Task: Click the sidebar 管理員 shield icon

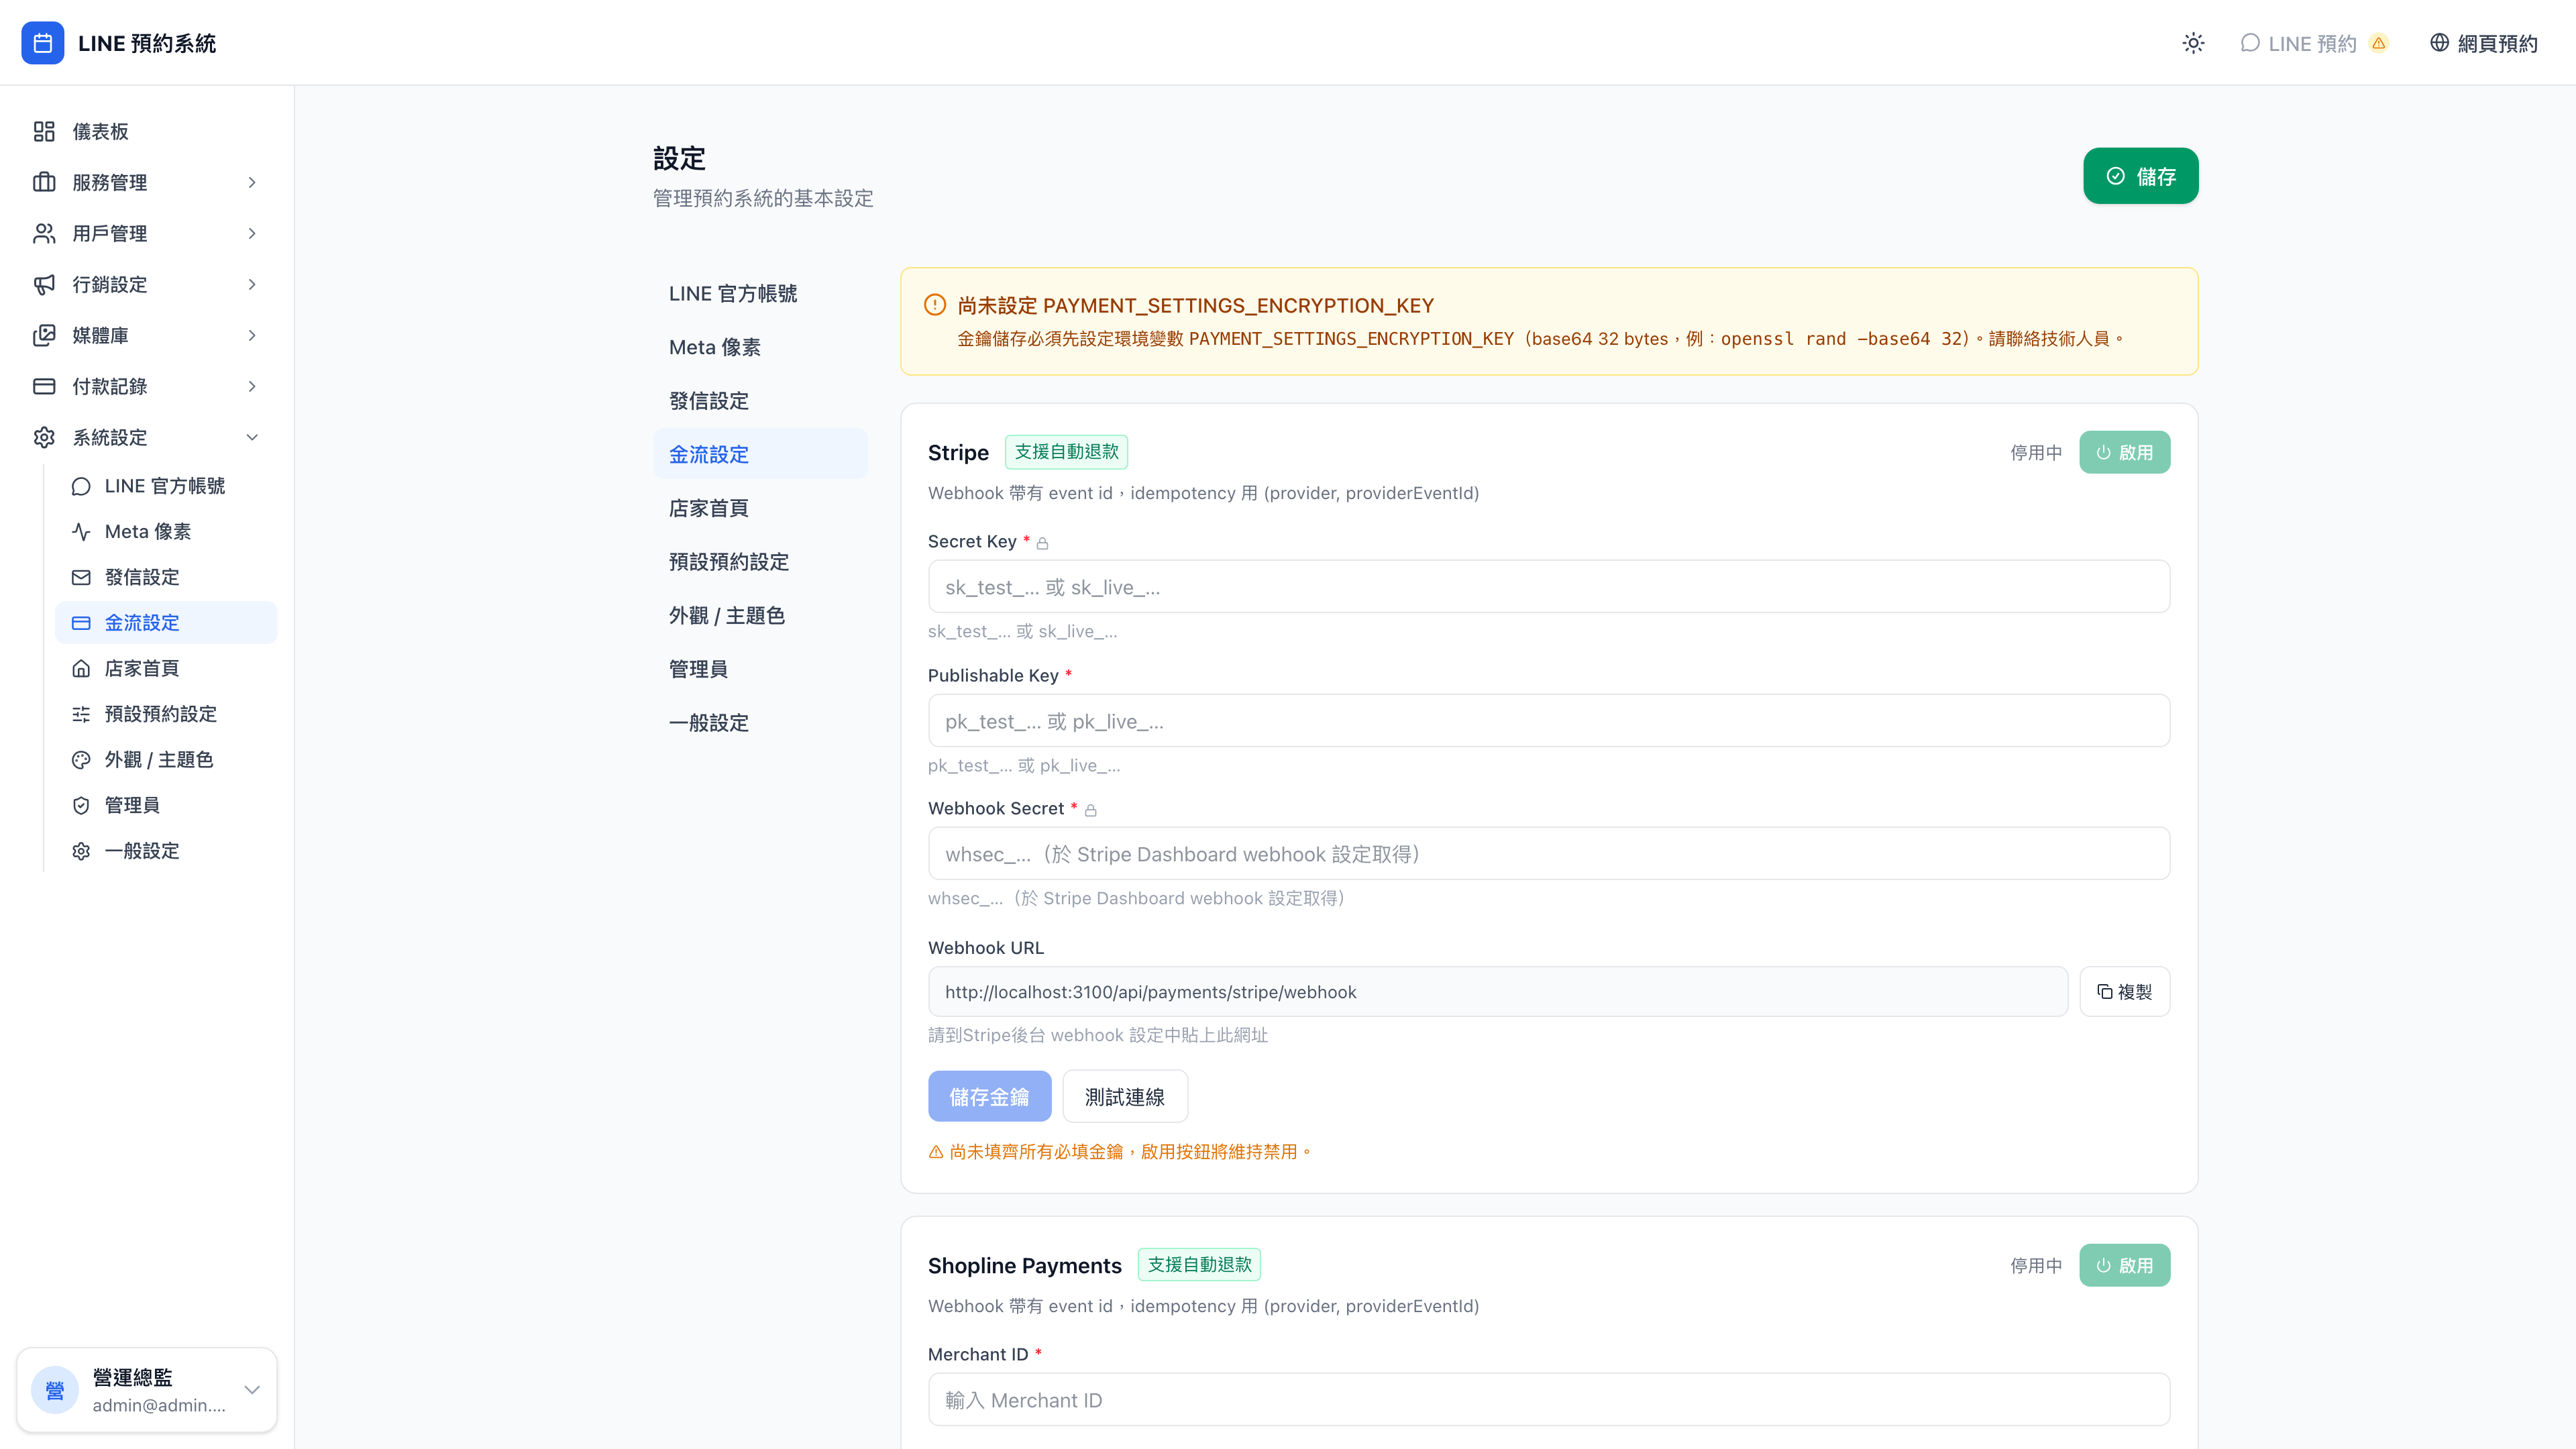Action: 81,805
